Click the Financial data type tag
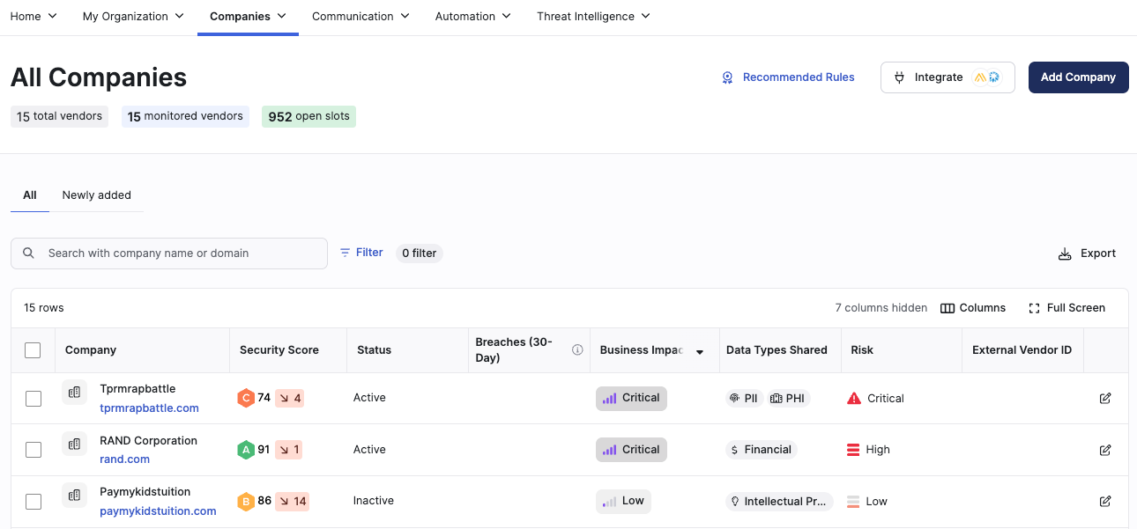Screen dimensions: 1137x529 [761, 450]
